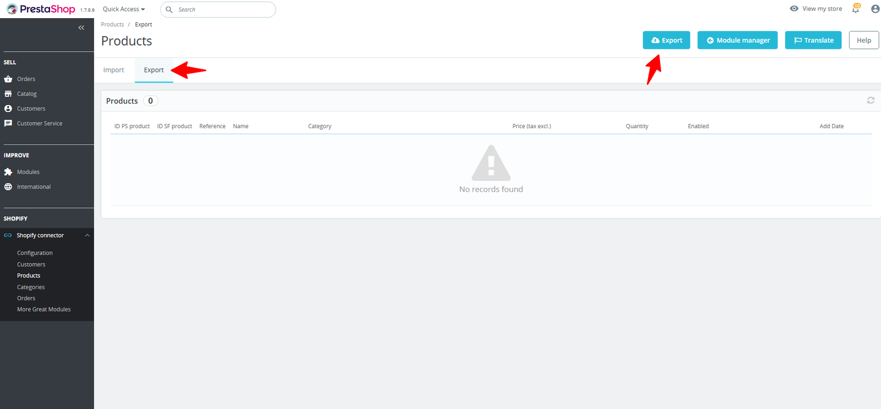The width and height of the screenshot is (881, 409).
Task: Click the Quantity column header
Action: (637, 126)
